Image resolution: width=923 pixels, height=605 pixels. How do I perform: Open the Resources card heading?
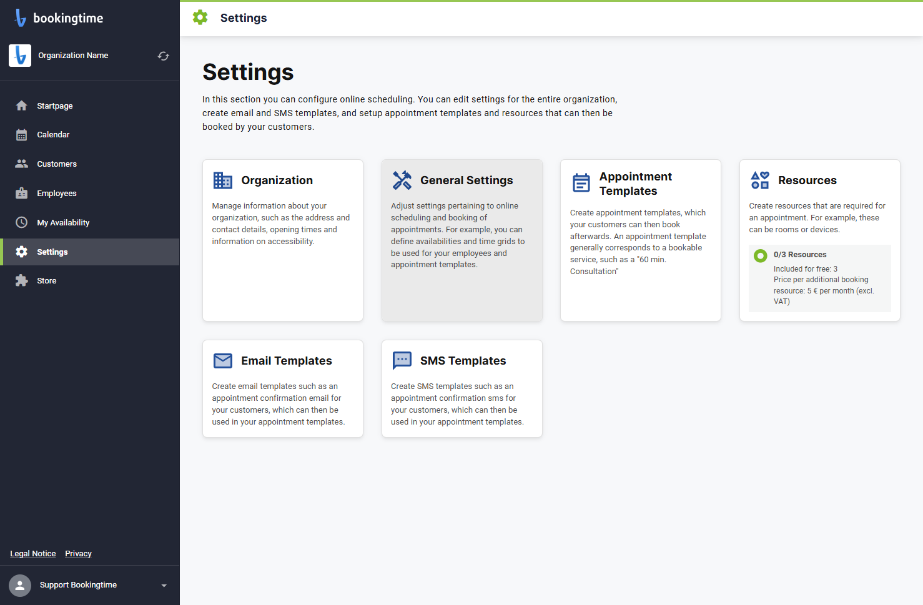click(807, 180)
